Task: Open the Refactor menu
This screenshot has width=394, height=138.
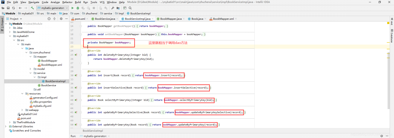Action: click(67, 2)
